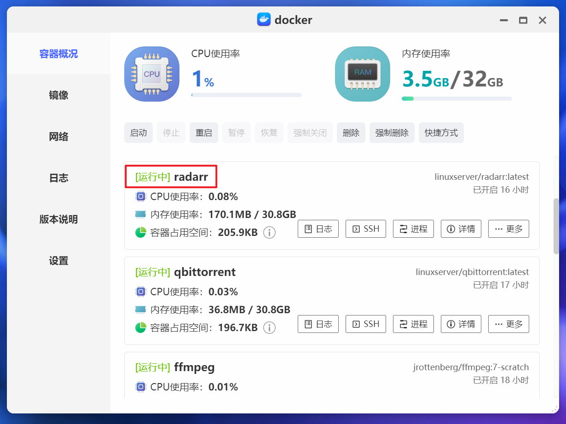Screen dimensions: 566x424
Task: Open 版本说明 page
Action: (58, 219)
